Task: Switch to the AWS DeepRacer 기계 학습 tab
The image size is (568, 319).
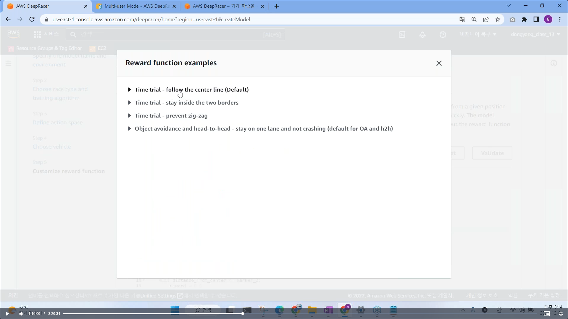Action: click(223, 6)
